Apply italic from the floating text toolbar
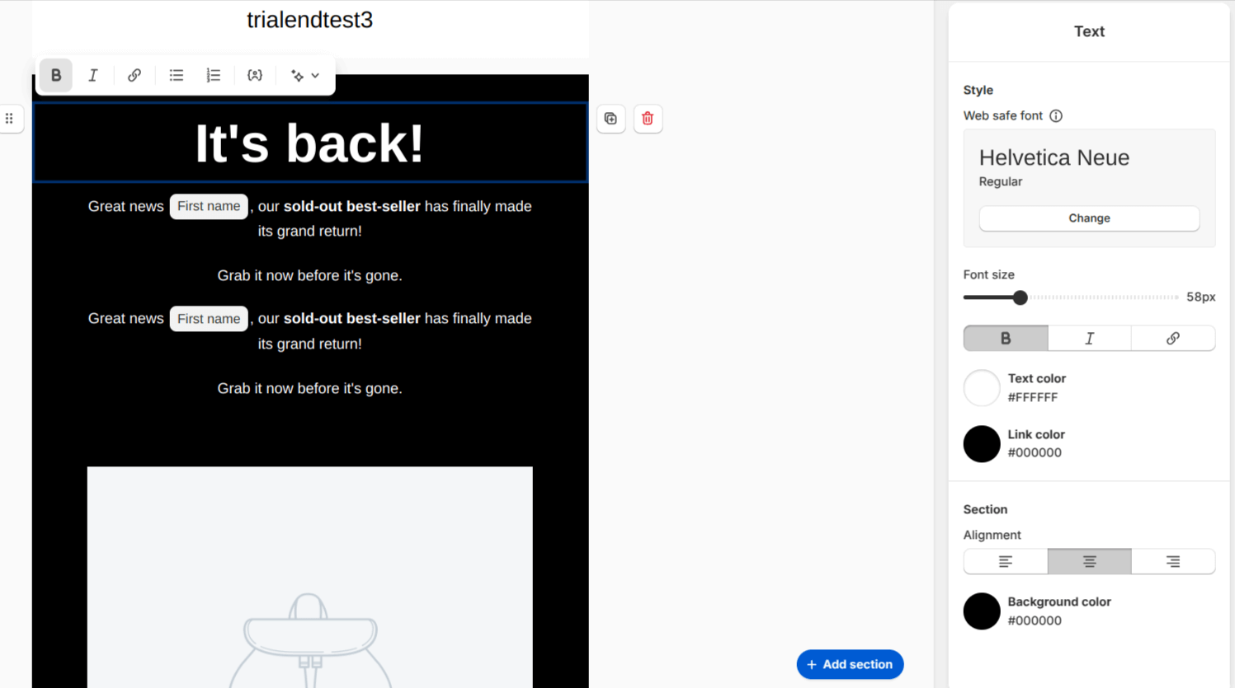1235x688 pixels. coord(93,76)
